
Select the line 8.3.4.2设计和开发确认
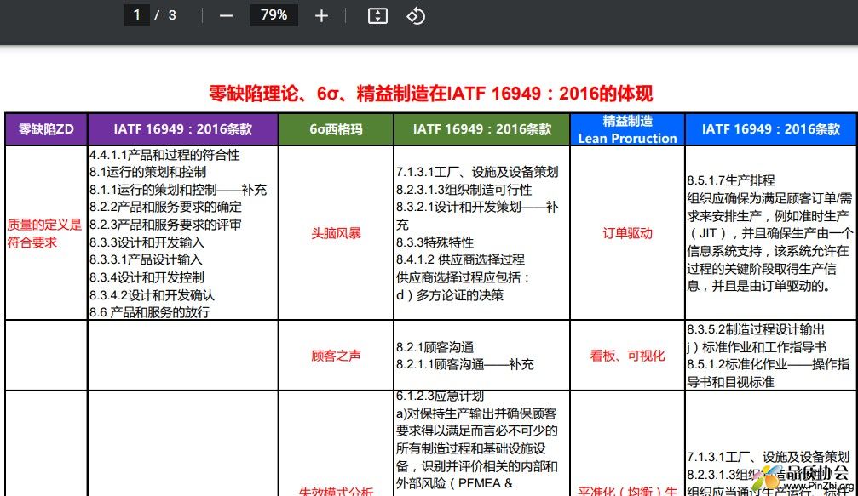click(152, 295)
